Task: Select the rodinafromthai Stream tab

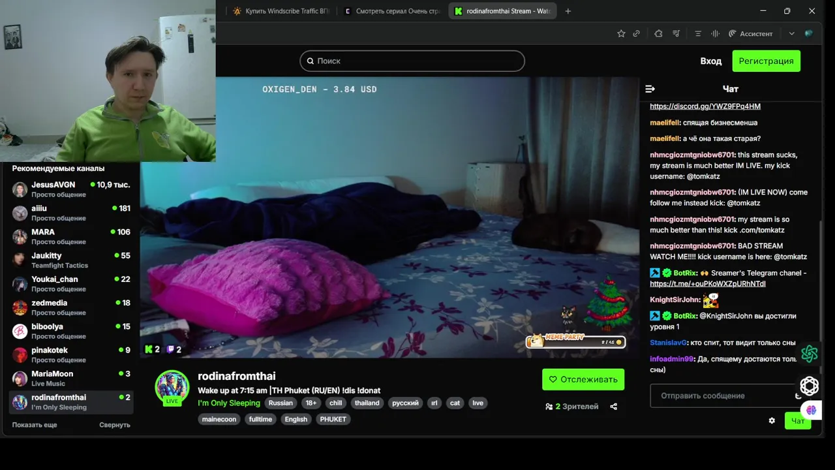Action: pyautogui.click(x=501, y=11)
